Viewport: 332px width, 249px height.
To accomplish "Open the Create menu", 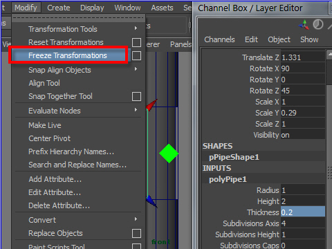I will 59,8.
